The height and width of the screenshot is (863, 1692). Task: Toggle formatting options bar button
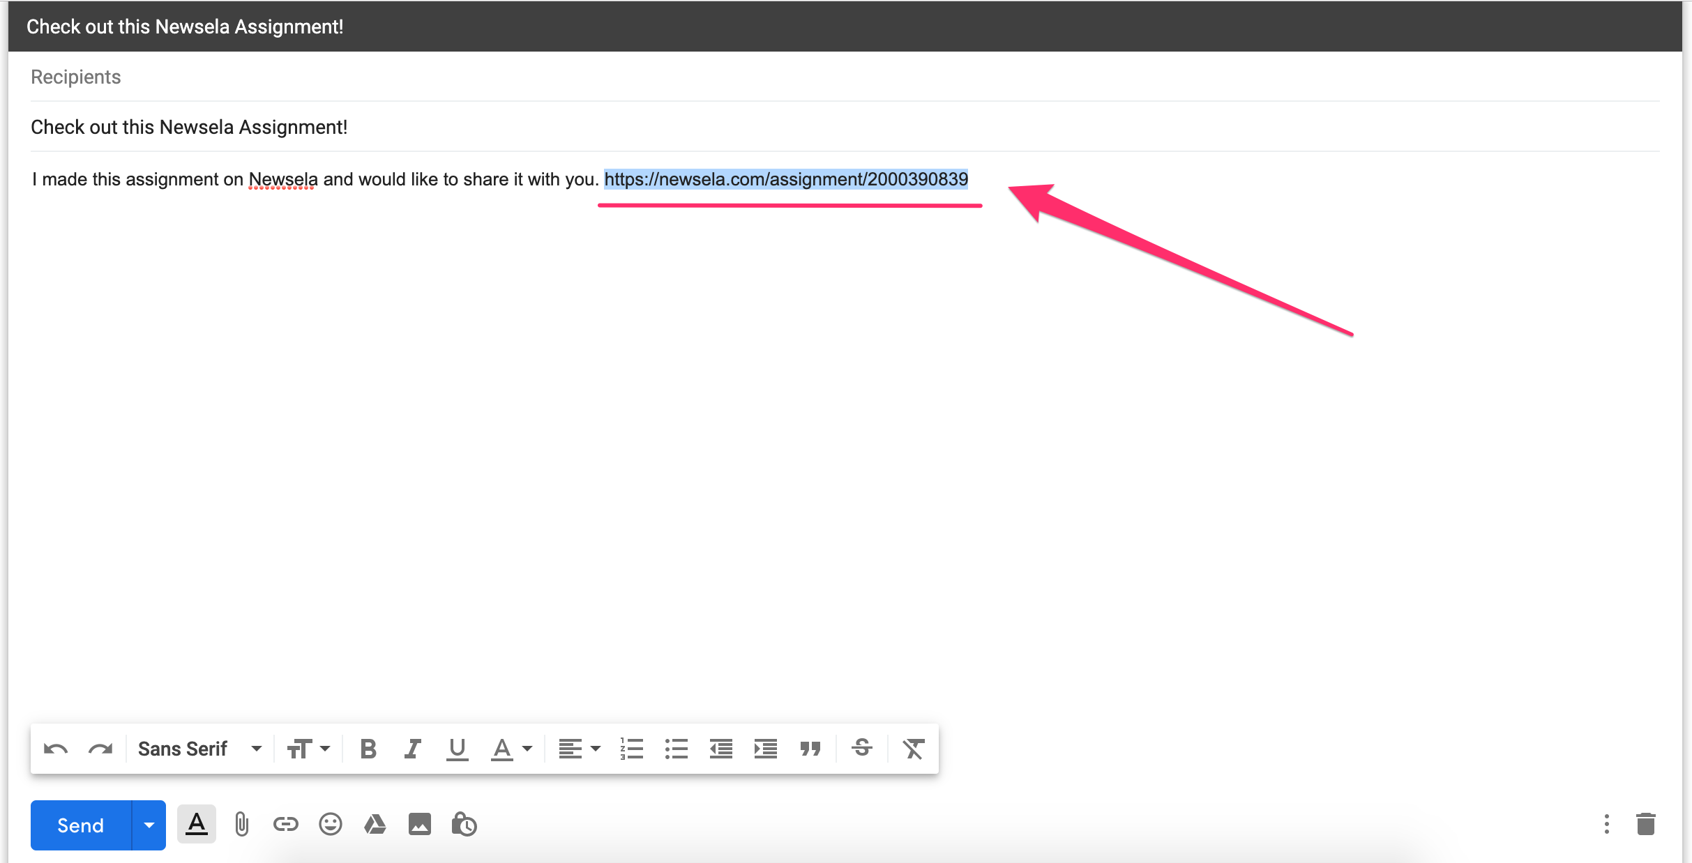[x=197, y=825]
